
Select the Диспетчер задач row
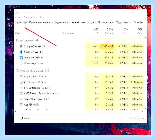79,63
